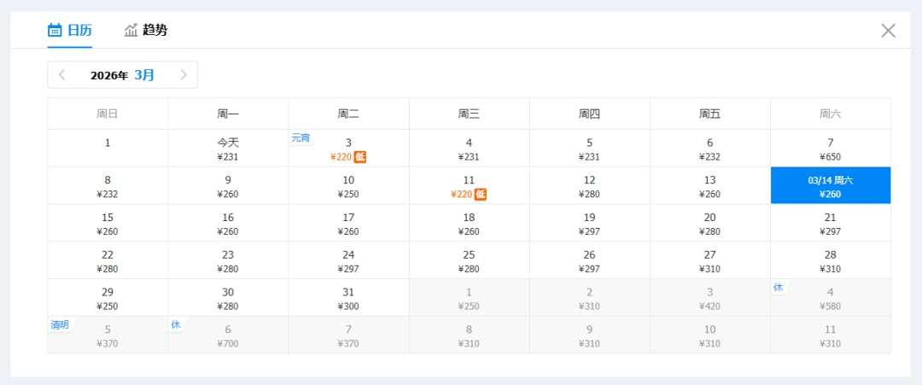The image size is (922, 385).
Task: Click the calendar icon beside 日历
Action: coord(55,30)
